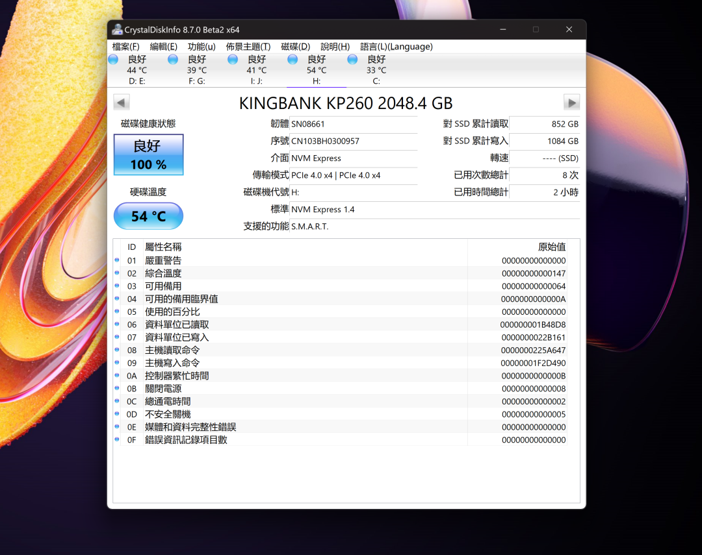Click power on count value 8 次
The width and height of the screenshot is (702, 555).
545,175
